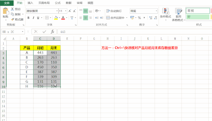Click the Insert Function fx icon
212x121 pixels.
click(52, 32)
